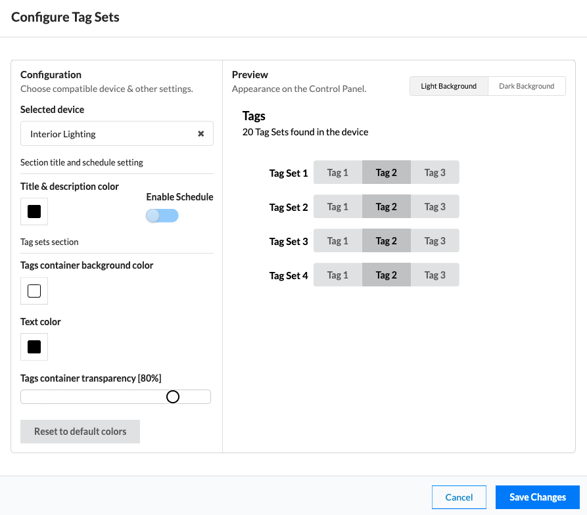Click the 'Tag sets section' heading
Viewport: 587px width, 515px height.
click(49, 242)
